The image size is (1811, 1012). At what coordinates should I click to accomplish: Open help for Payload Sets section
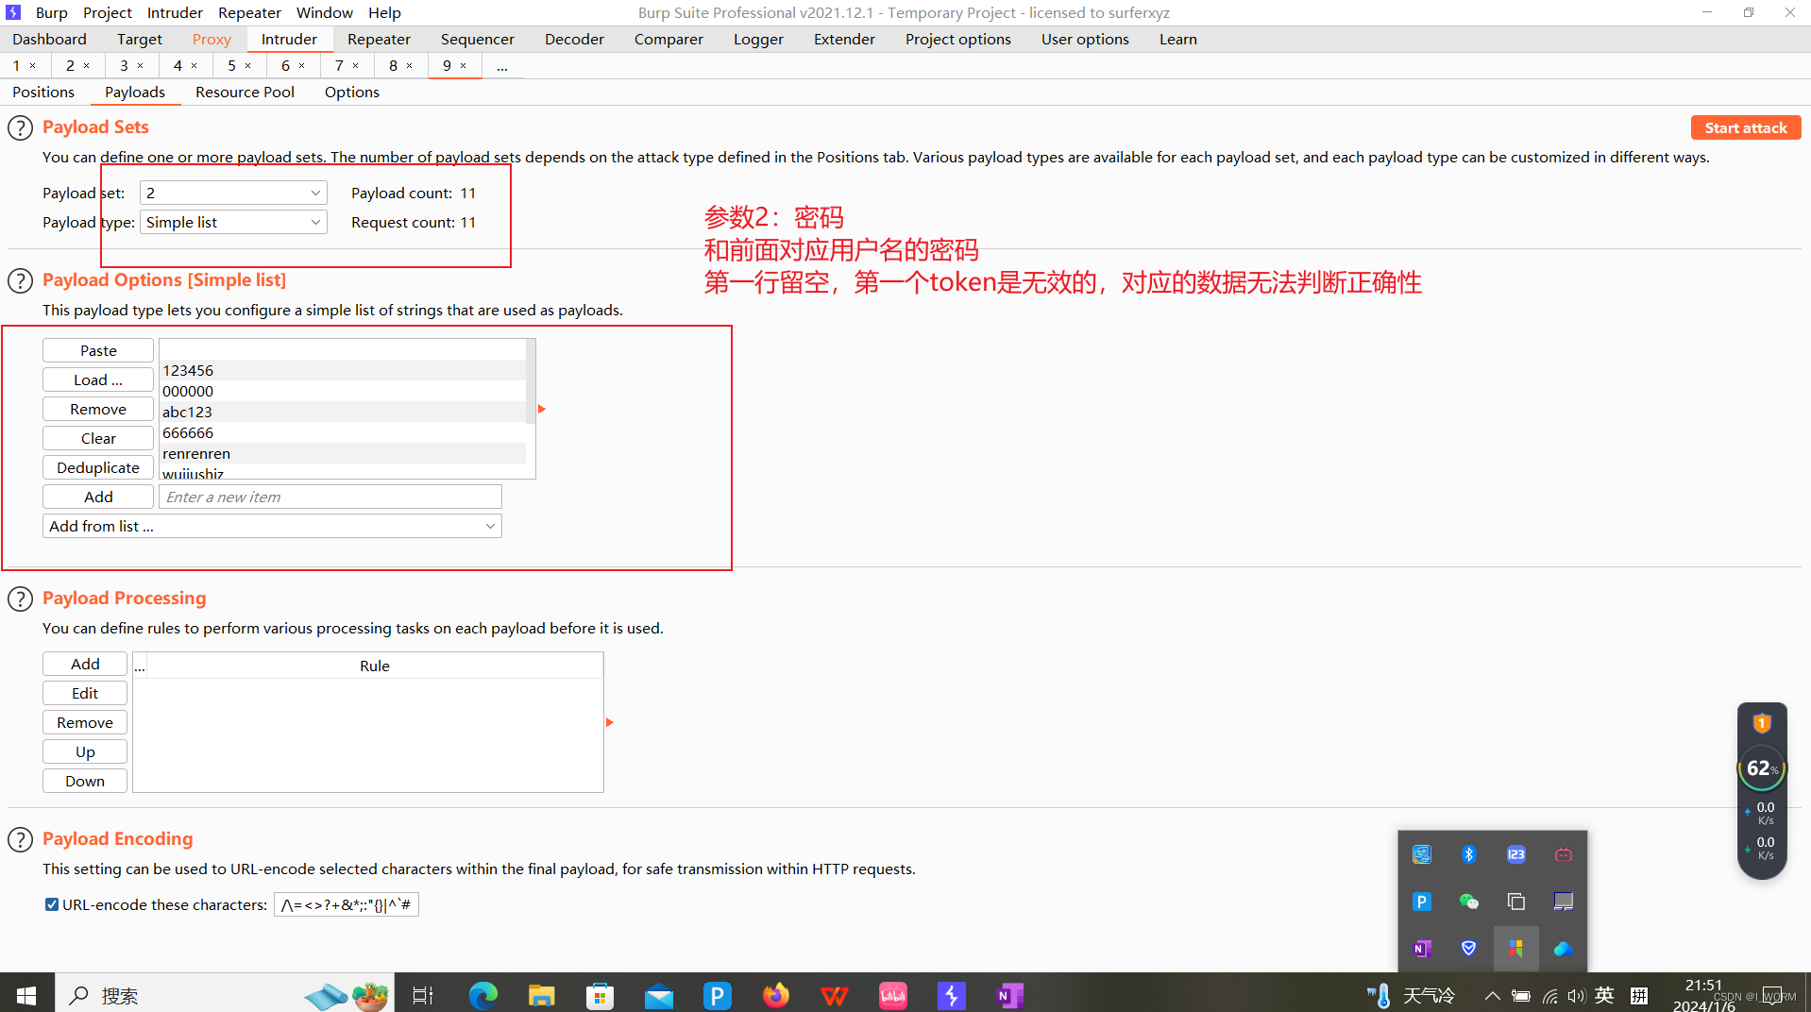click(x=21, y=127)
